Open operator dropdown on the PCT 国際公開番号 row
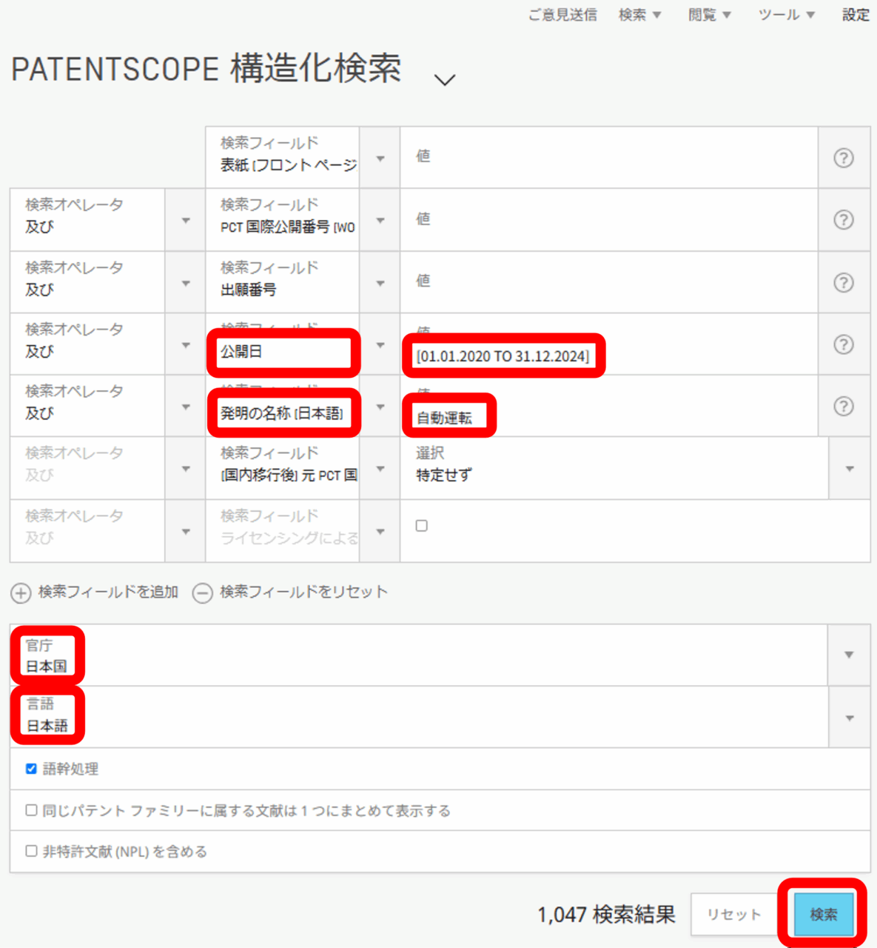This screenshot has width=877, height=948. (x=186, y=220)
